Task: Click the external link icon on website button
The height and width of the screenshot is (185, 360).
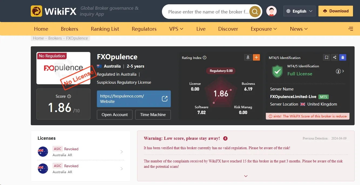Action: point(165,99)
